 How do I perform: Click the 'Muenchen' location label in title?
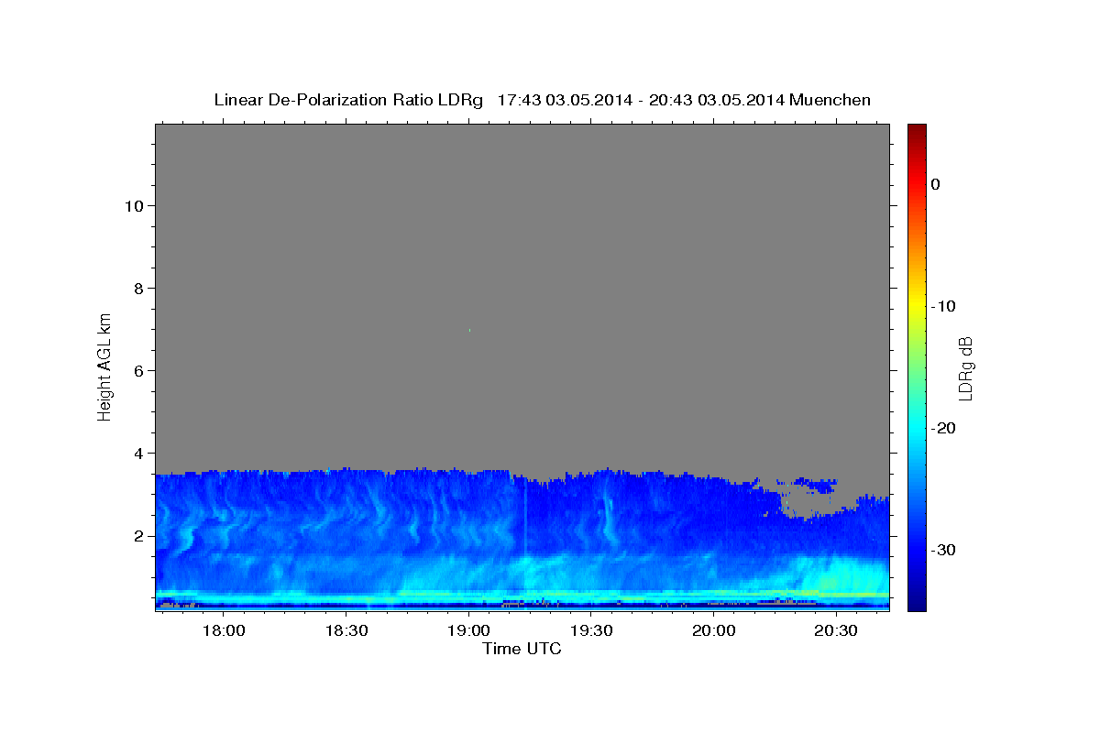tap(830, 100)
